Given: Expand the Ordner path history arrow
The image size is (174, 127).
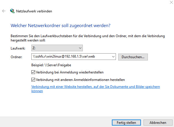Looking at the screenshot, I should pos(113,57).
